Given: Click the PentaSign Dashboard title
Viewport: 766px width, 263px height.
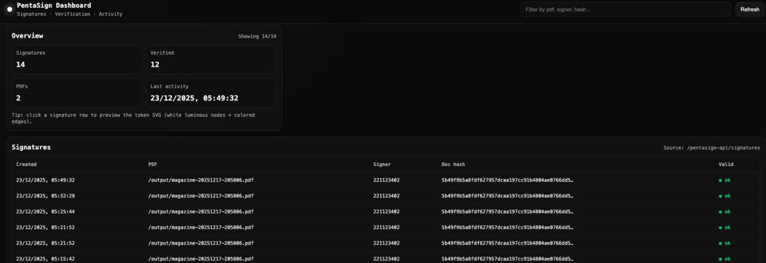Looking at the screenshot, I should coord(54,5).
